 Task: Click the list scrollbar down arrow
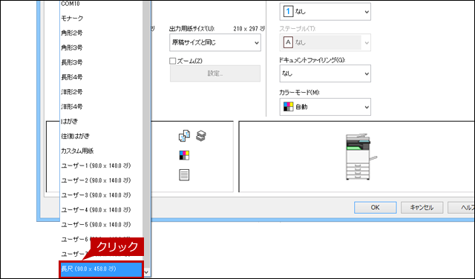tap(147, 272)
